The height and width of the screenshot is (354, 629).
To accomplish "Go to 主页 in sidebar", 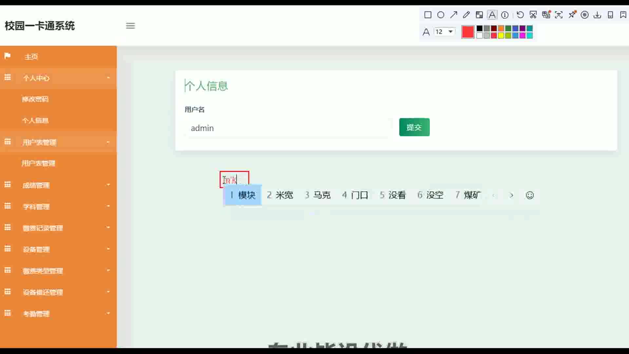I will (x=31, y=57).
